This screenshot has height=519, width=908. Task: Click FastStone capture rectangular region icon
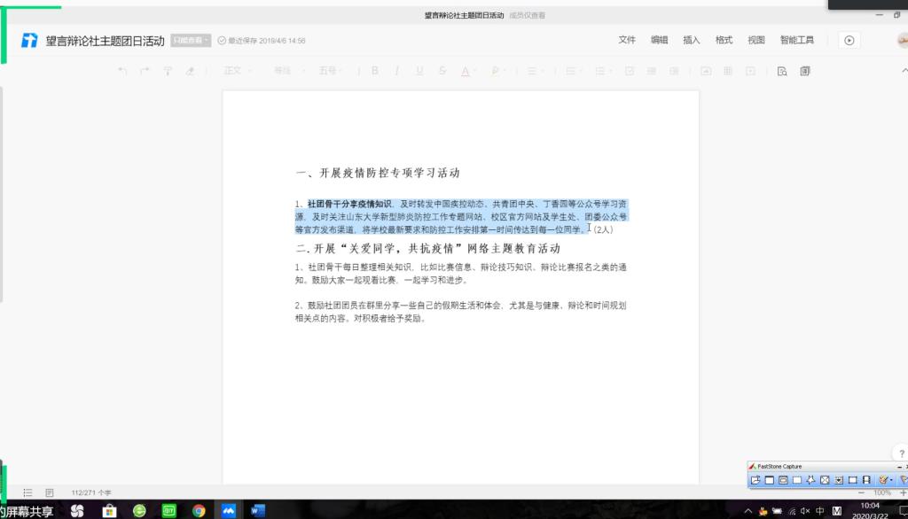(x=797, y=480)
